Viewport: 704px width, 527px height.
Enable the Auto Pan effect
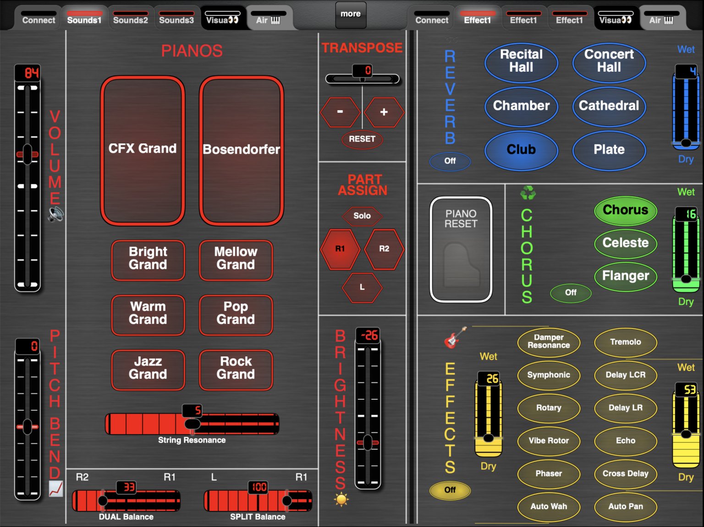[x=626, y=507]
